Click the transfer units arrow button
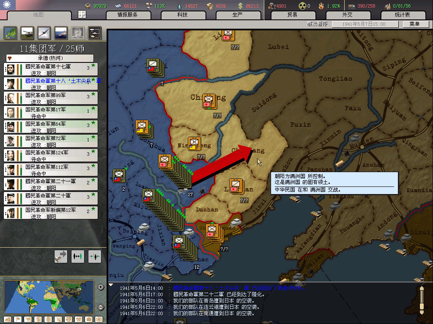The height and width of the screenshot is (324, 433). pyautogui.click(x=61, y=256)
